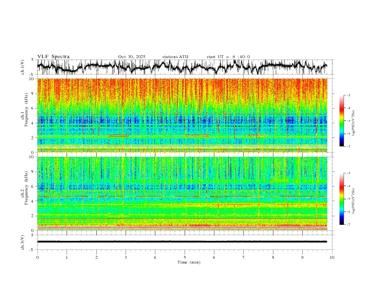Image resolution: width=374 pixels, height=289 pixels.
Task: Click the date 'Oct. 30, 2025'
Action: [132, 57]
